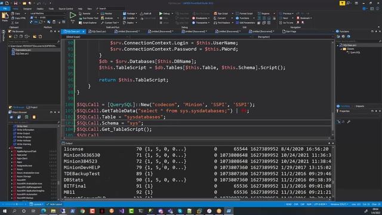Open the Breakpoints dropdown
Image resolution: width=382 pixels, height=215 pixels.
pyautogui.click(x=201, y=18)
